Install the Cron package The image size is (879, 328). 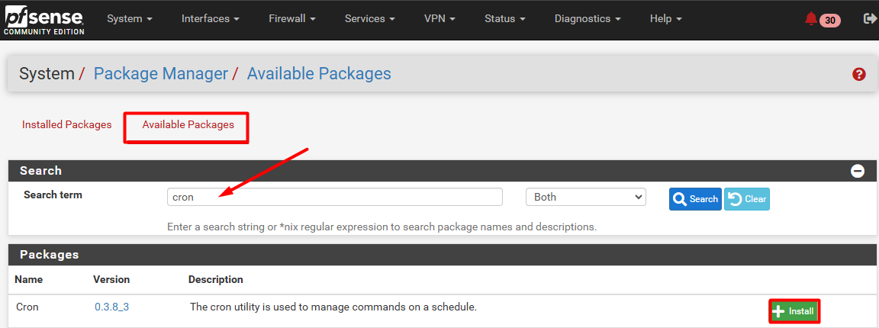794,311
